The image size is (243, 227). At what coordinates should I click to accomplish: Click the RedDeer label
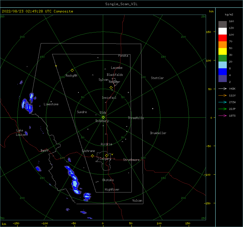pyautogui.click(x=114, y=82)
